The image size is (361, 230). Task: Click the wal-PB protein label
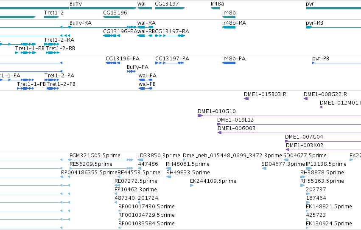[147, 84]
